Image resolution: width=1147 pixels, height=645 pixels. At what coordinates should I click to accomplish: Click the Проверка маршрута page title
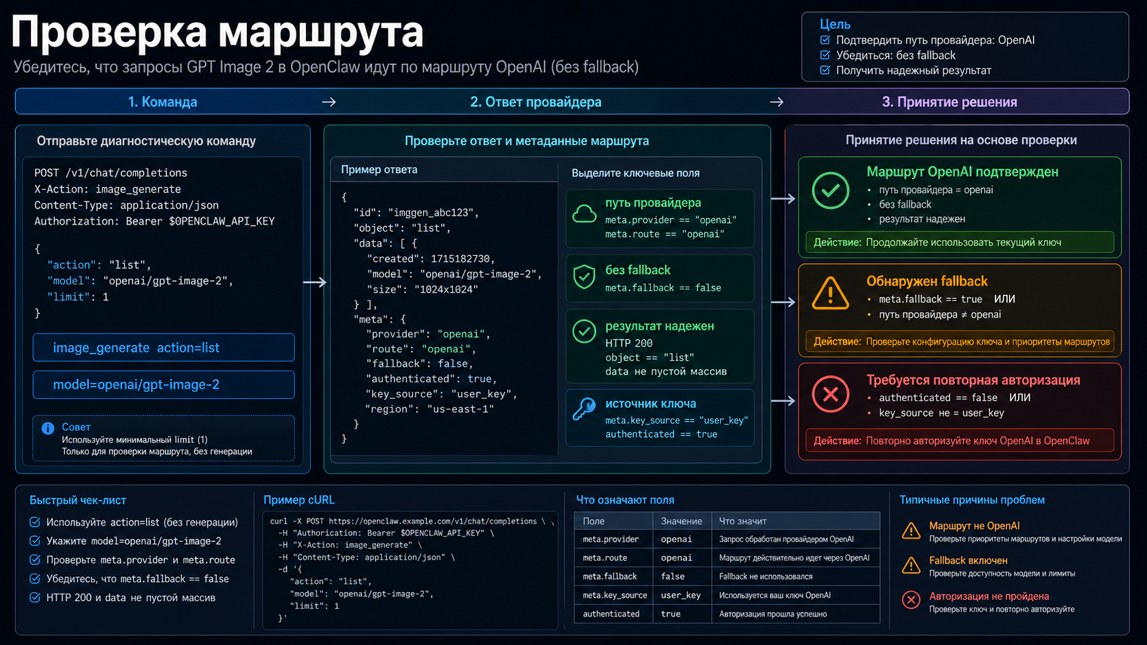pyautogui.click(x=217, y=32)
